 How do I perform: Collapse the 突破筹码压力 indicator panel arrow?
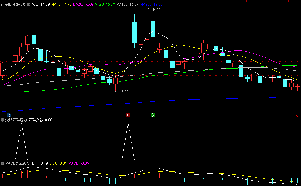pos(2,120)
